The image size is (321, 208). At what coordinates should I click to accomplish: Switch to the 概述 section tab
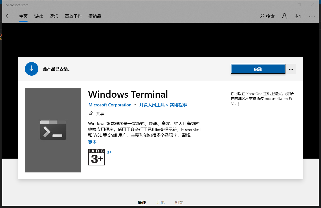[x=142, y=202]
